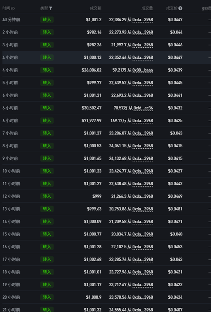This screenshot has width=211, height=312.
Task: Select the price $0.0422
Action: [x=175, y=284]
